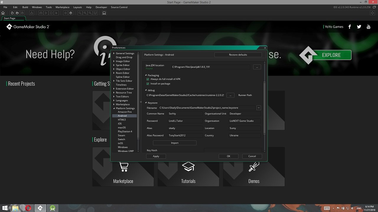
Task: Collapse the Packaging section
Action: tap(146, 75)
